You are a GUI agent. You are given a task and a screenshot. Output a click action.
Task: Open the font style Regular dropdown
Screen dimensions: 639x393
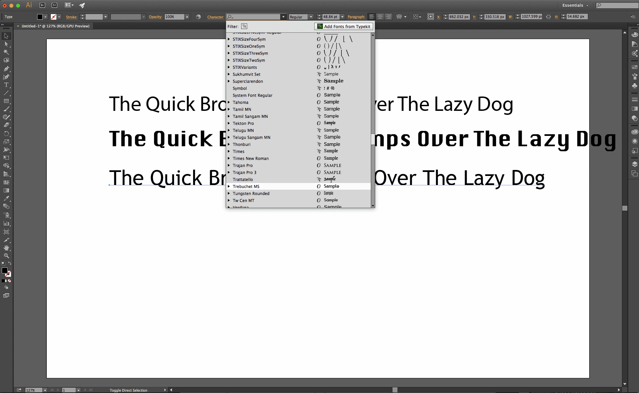pyautogui.click(x=311, y=17)
